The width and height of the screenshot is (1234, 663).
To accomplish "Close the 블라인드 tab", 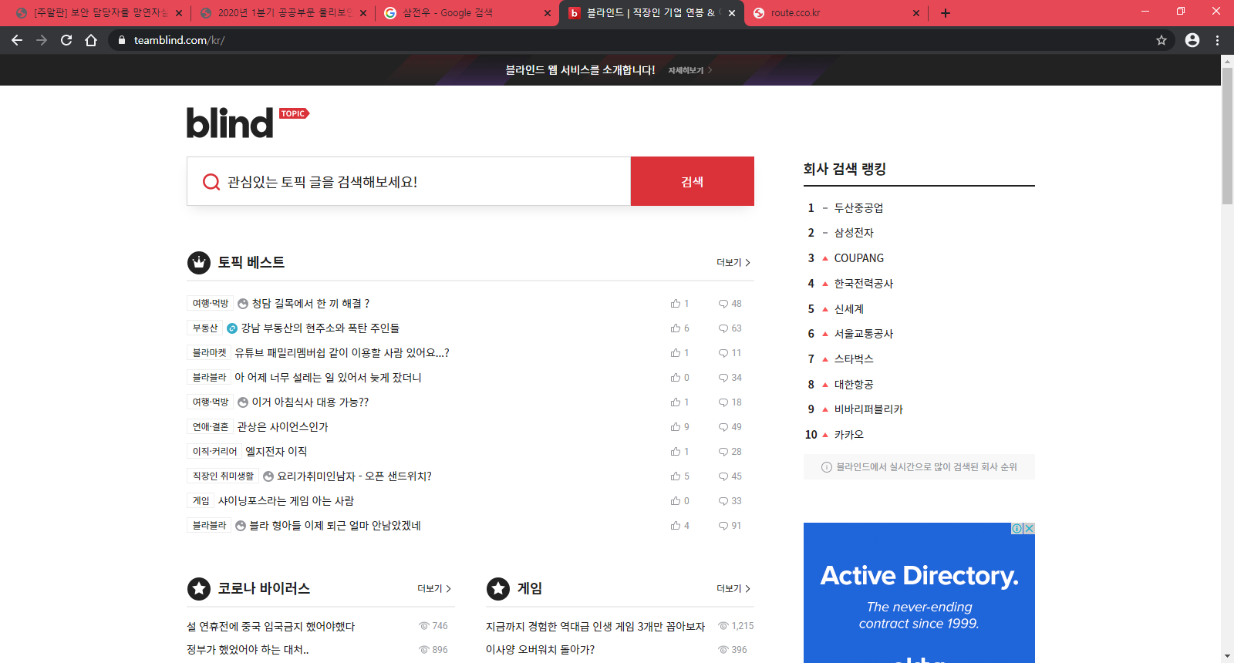I will 732,13.
